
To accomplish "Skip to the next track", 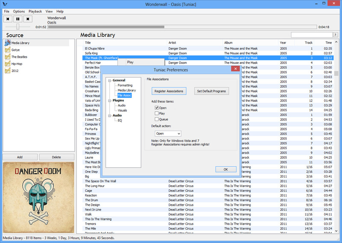I will 28,19.
